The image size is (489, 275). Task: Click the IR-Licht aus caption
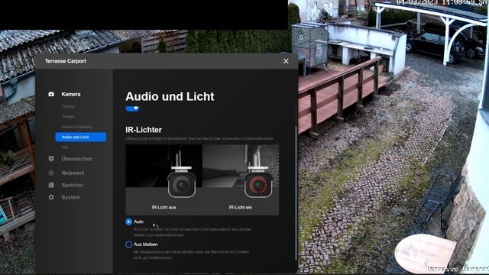pos(164,207)
